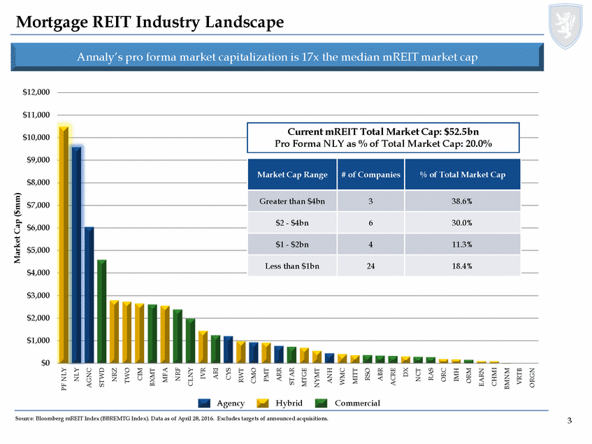
Task: Select the '# of Companies' column header
Action: point(370,175)
